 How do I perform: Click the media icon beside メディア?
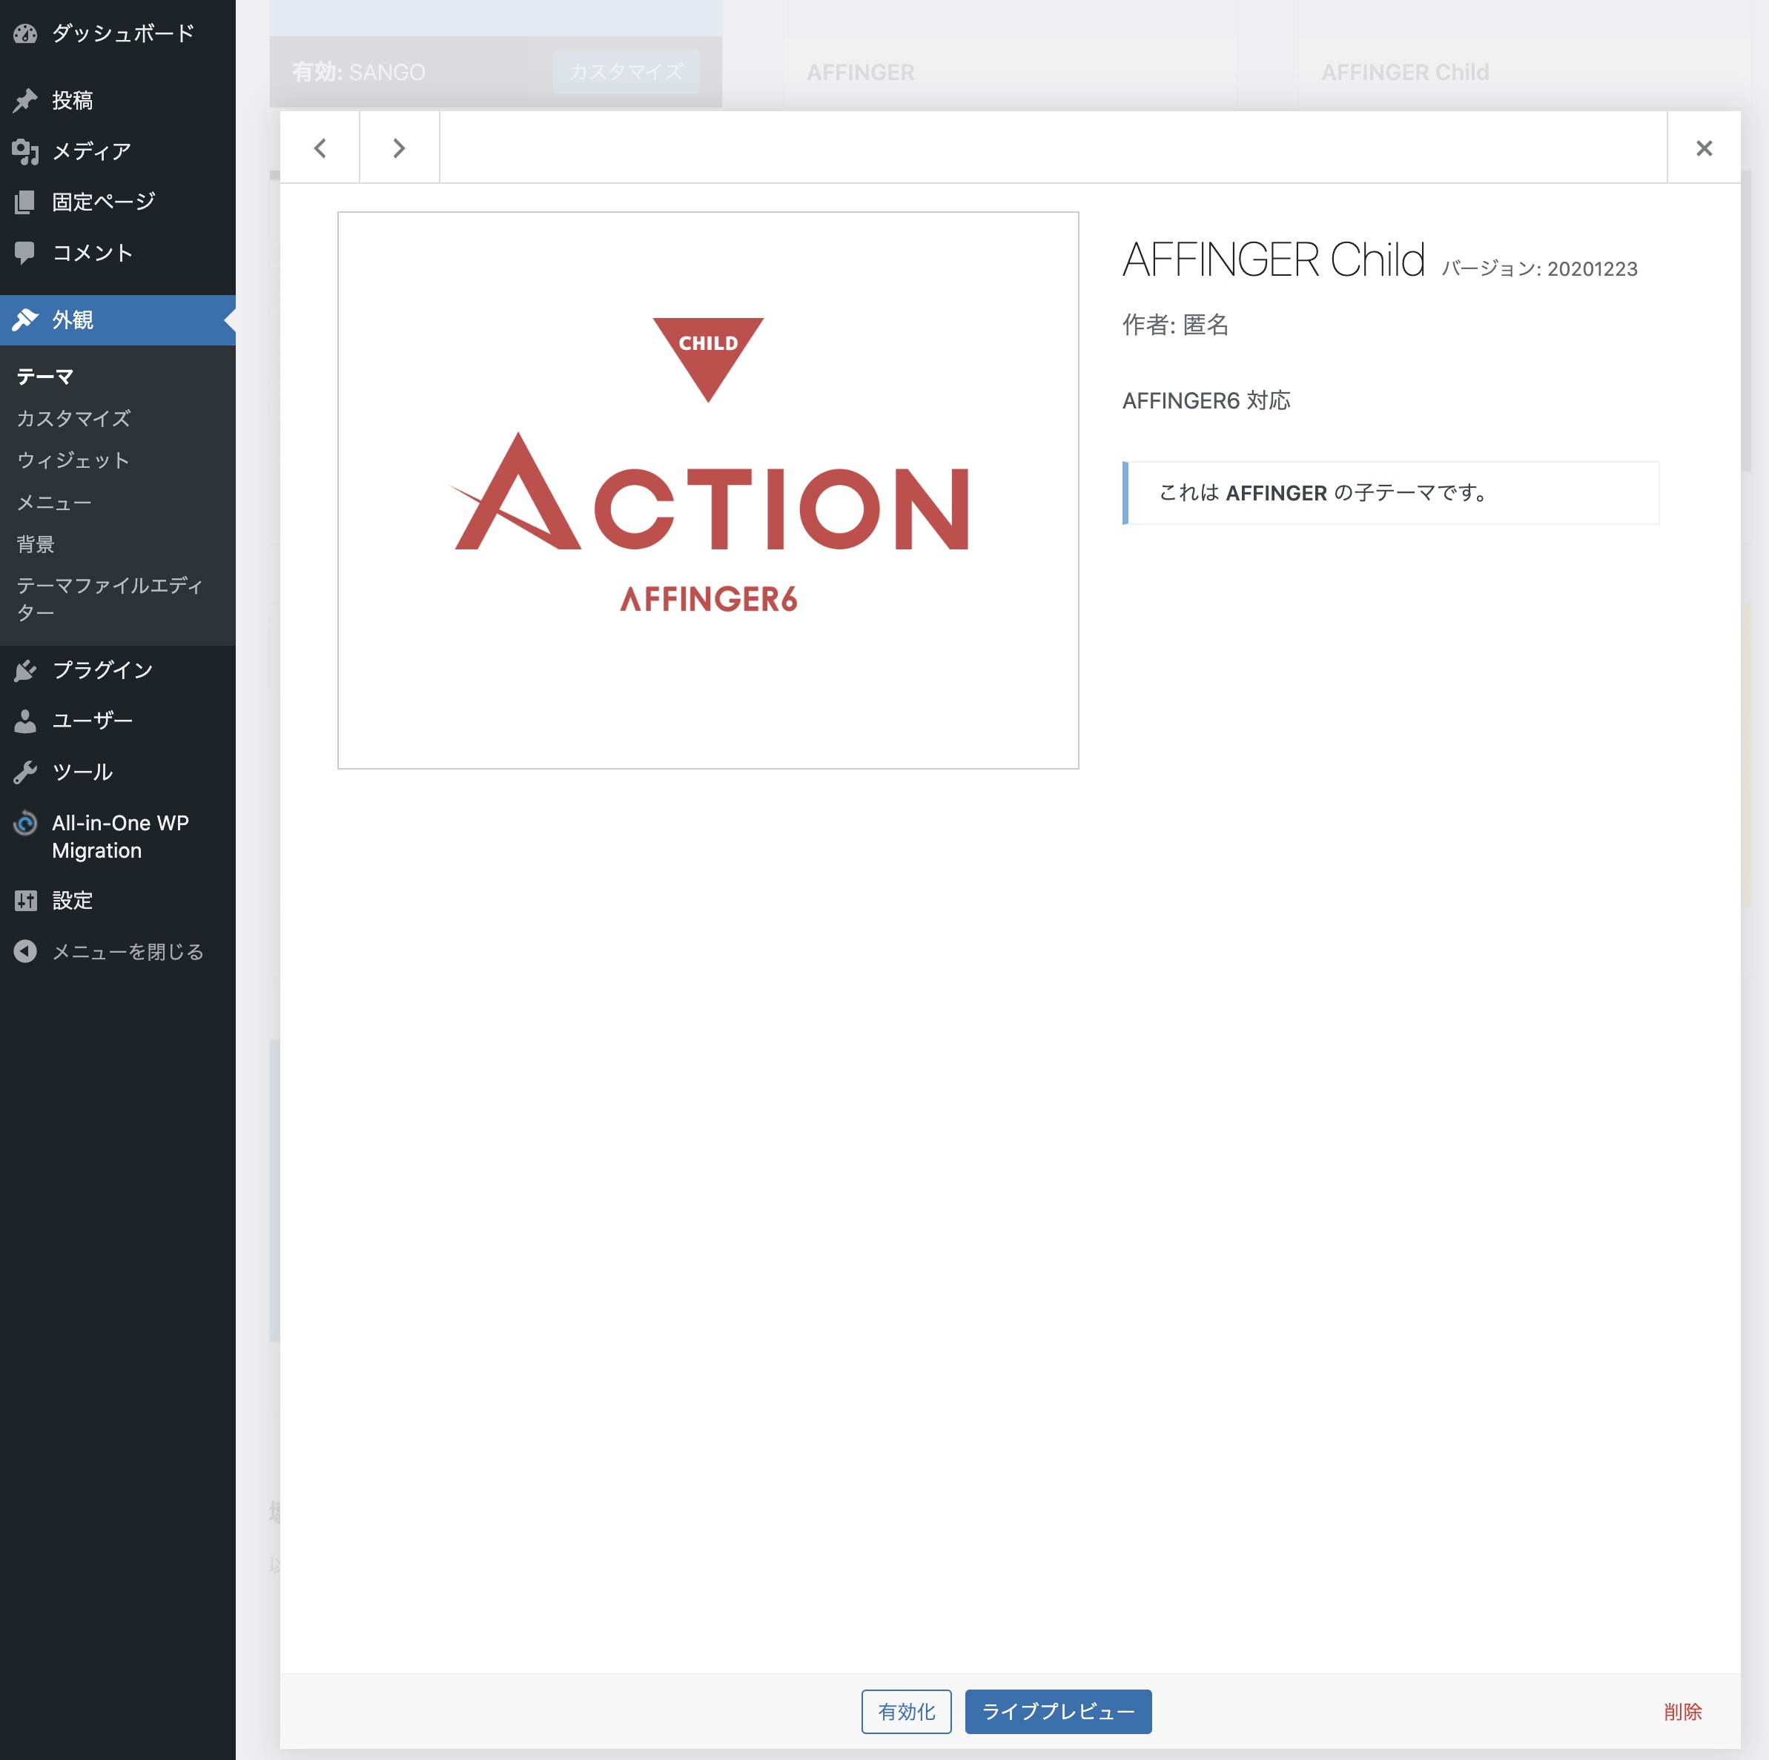(26, 151)
